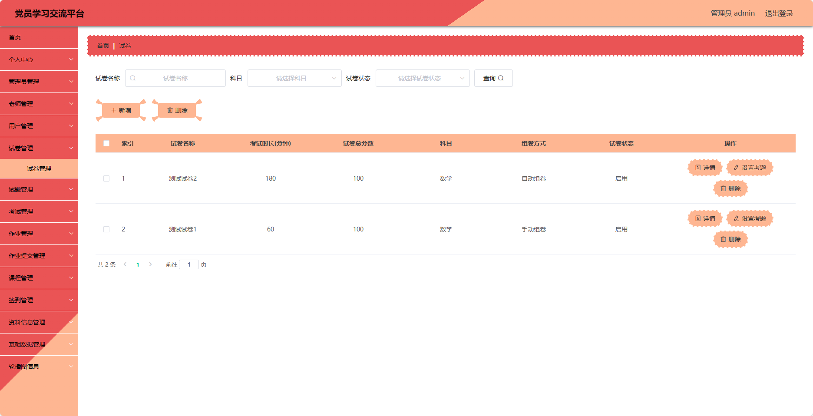Expand 用户管理 sidebar menu
813x416 pixels.
39,126
